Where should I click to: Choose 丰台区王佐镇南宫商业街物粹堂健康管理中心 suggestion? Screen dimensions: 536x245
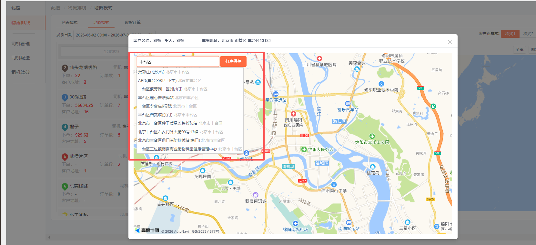(190, 149)
